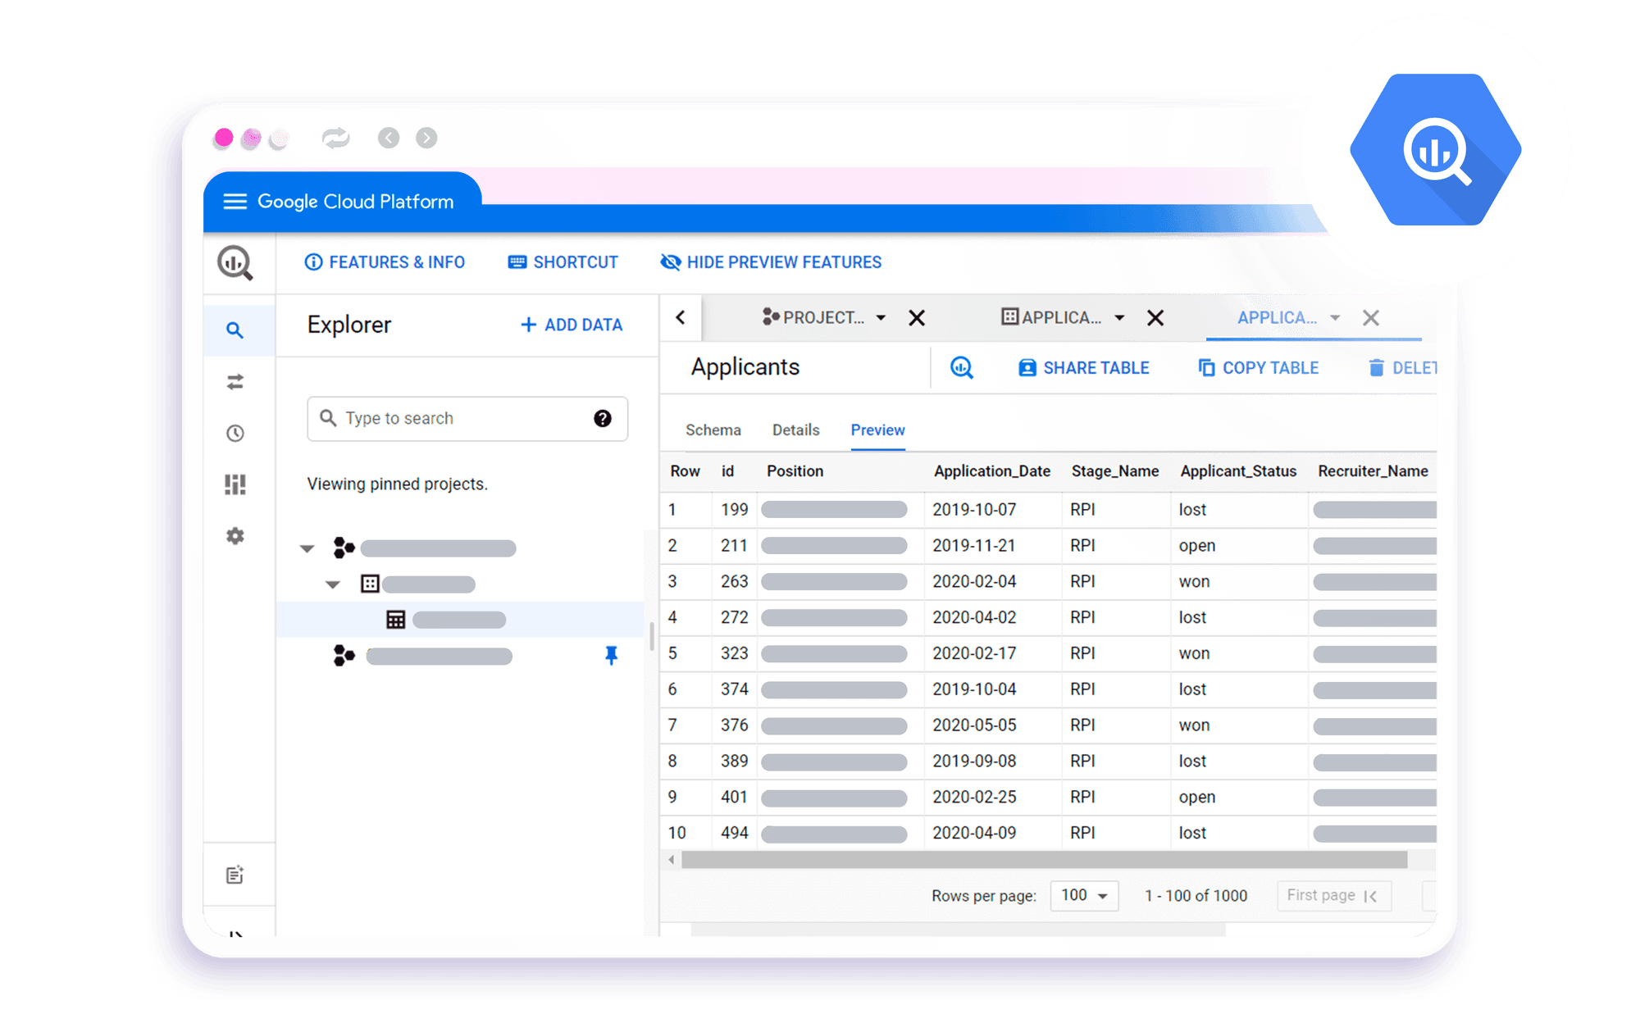Close the active APPLICA table tab
This screenshot has width=1640, height=1023.
pos(1371,318)
